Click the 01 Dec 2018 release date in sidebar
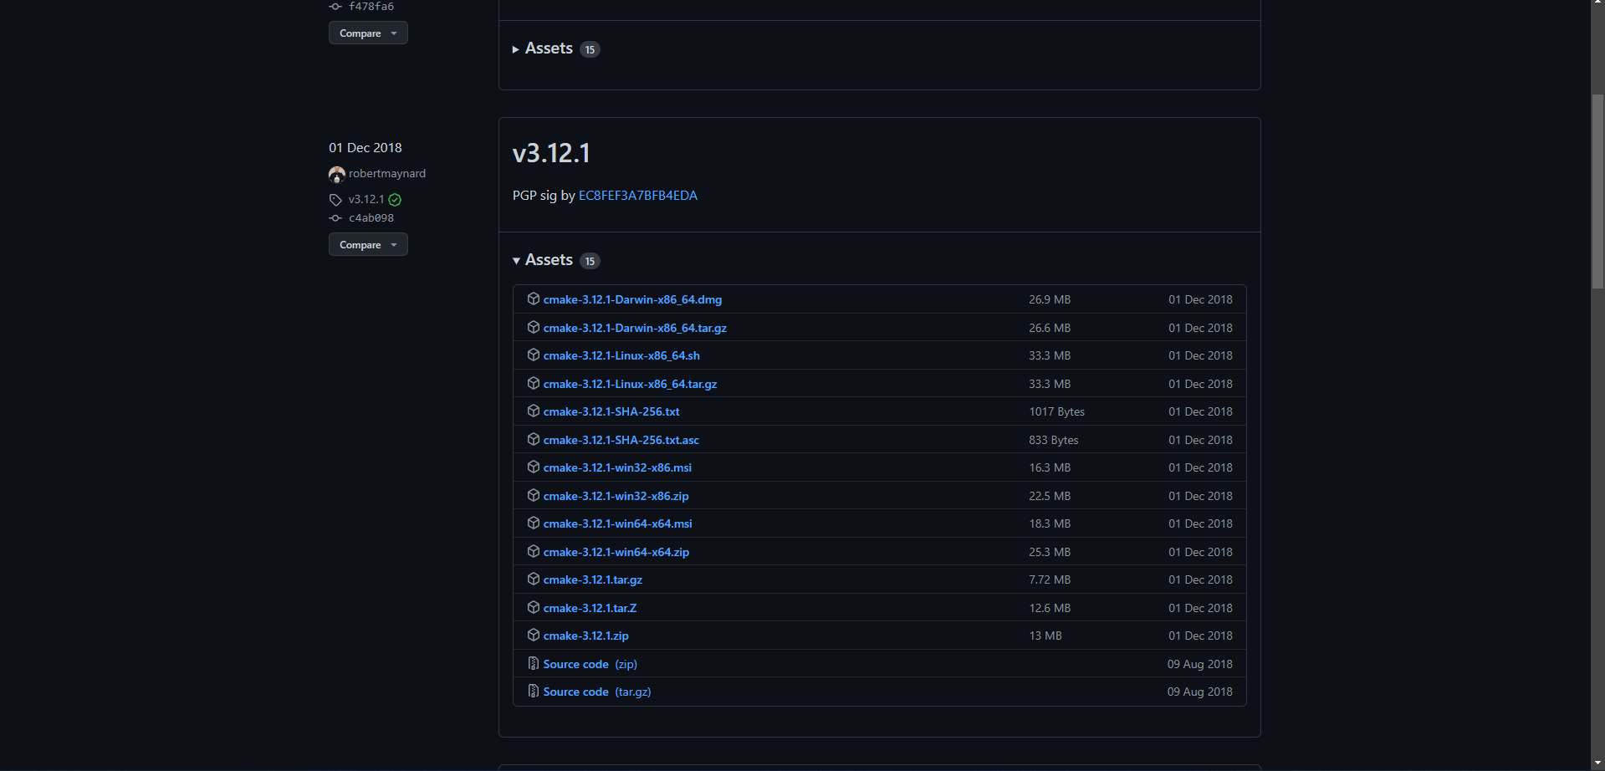 pos(365,147)
